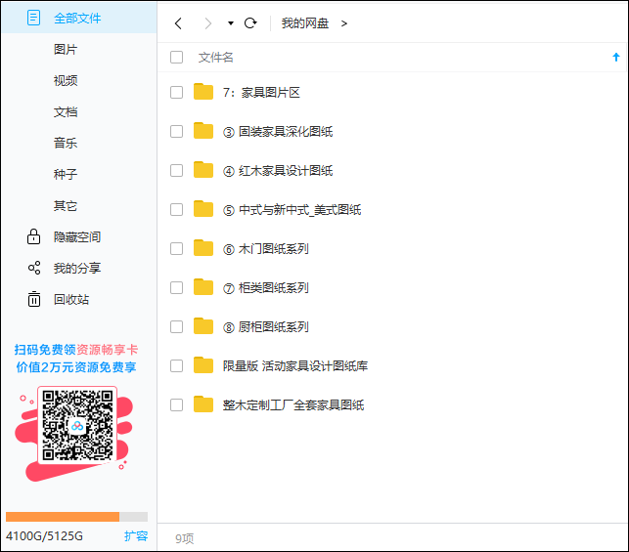Open 我的分享 in the sidebar
Image resolution: width=629 pixels, height=552 pixels.
click(78, 268)
